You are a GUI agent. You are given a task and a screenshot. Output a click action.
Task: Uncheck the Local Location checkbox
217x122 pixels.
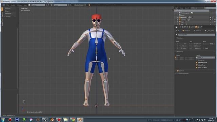pyautogui.click(x=197, y=67)
